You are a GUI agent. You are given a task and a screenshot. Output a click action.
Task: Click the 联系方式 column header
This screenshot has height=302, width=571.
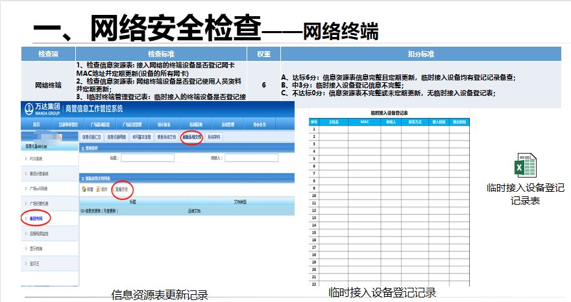click(415, 122)
